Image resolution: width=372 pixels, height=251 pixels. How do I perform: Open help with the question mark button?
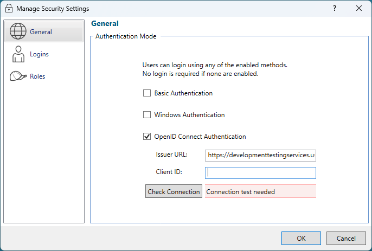pyautogui.click(x=334, y=9)
